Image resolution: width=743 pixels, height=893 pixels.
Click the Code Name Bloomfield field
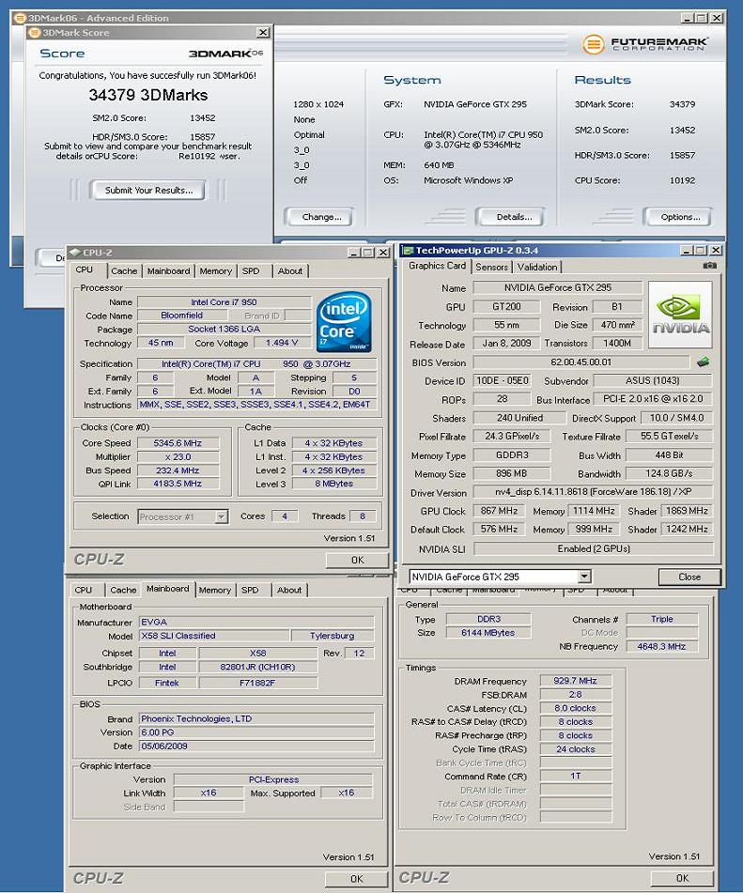[182, 315]
